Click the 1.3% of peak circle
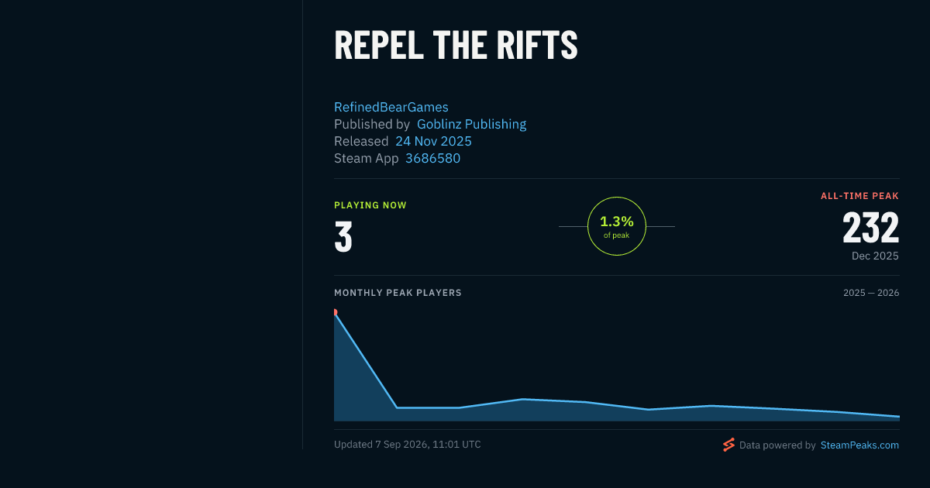 pyautogui.click(x=617, y=226)
